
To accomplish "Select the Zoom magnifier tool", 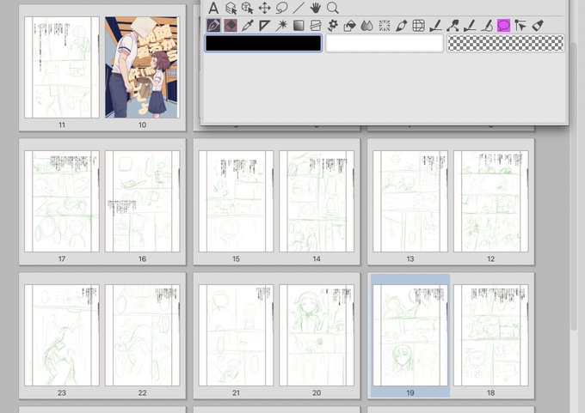I will point(332,8).
